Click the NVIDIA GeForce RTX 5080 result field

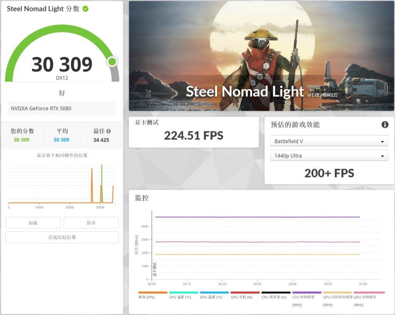pyautogui.click(x=61, y=108)
